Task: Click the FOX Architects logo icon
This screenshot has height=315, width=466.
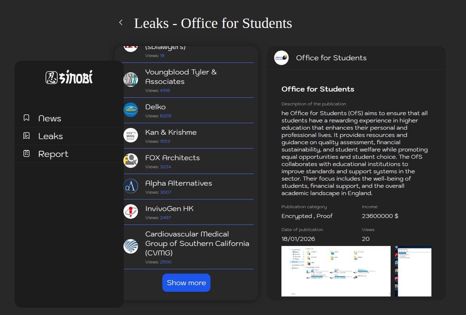Action: [131, 161]
